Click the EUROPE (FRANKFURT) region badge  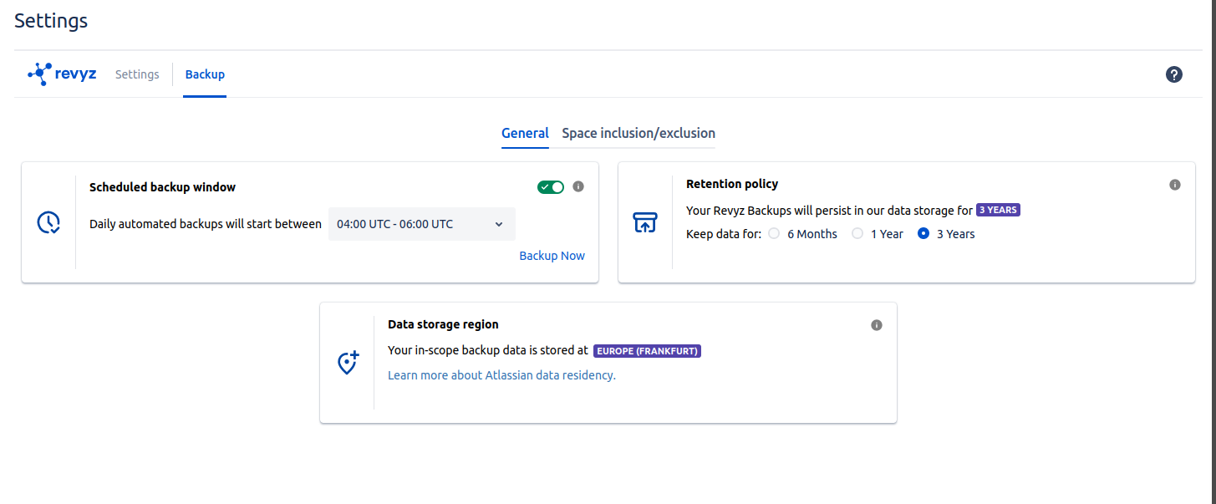pos(647,351)
